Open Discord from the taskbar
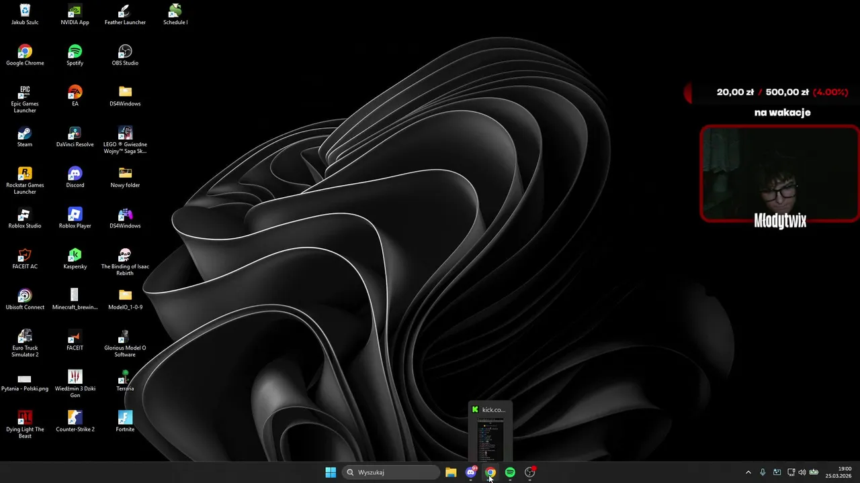This screenshot has width=860, height=483. point(471,472)
